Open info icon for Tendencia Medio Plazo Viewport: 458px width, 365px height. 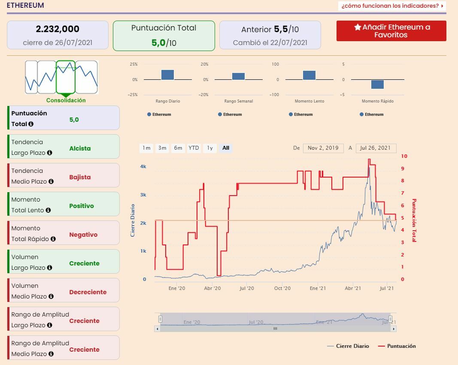point(51,181)
